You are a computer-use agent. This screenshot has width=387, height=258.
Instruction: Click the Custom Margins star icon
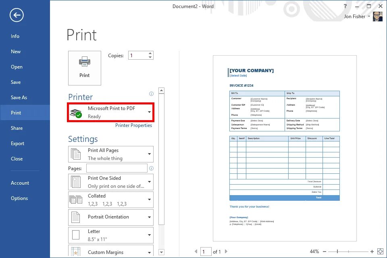tap(75, 252)
